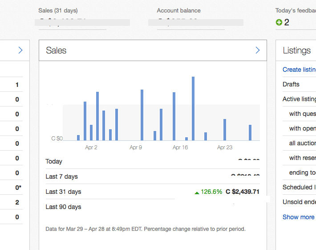Click the C $2,439.71 sales amount
This screenshot has height=250, width=316.
[243, 192]
